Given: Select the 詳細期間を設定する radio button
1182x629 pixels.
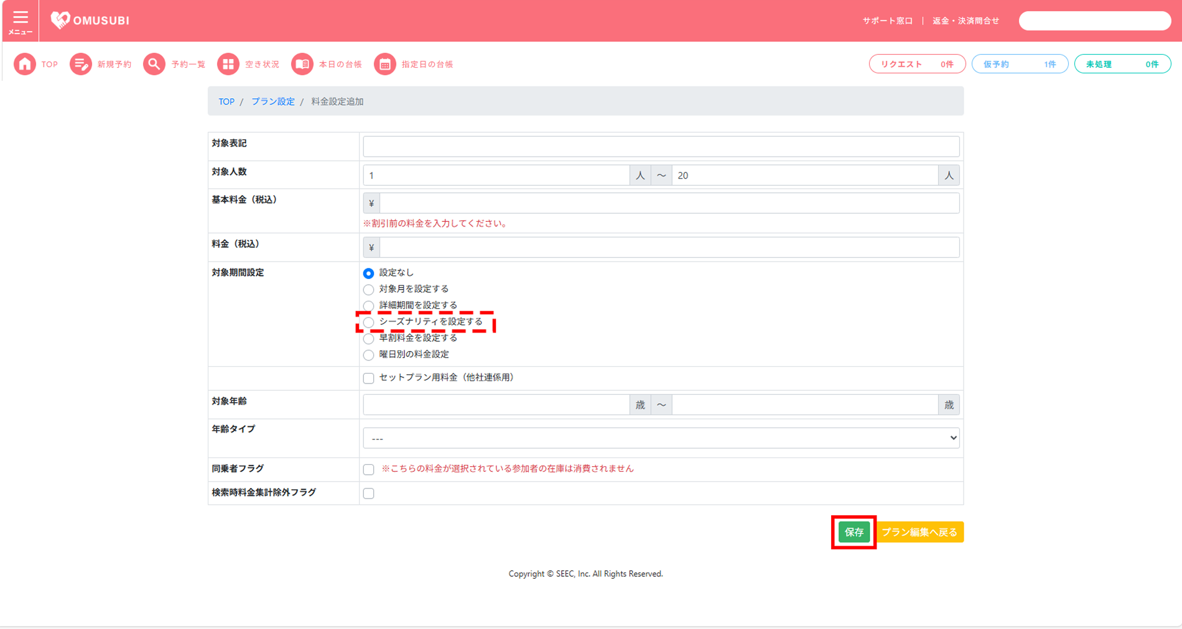Looking at the screenshot, I should pyautogui.click(x=369, y=306).
